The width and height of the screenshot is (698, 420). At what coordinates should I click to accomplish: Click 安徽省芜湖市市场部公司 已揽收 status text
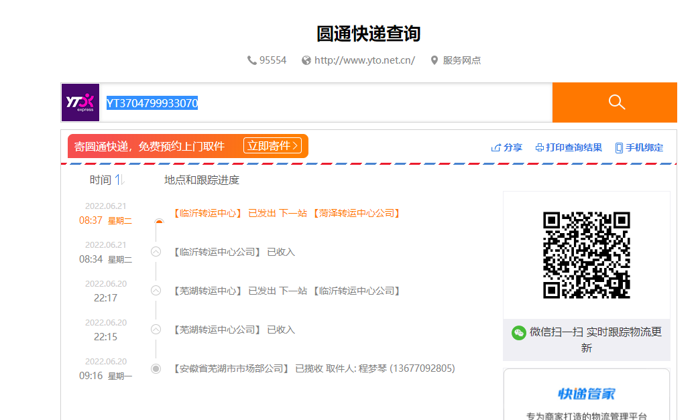click(x=313, y=368)
